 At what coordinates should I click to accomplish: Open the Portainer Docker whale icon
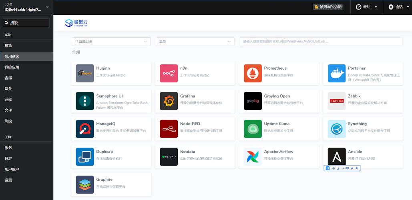[336, 73]
